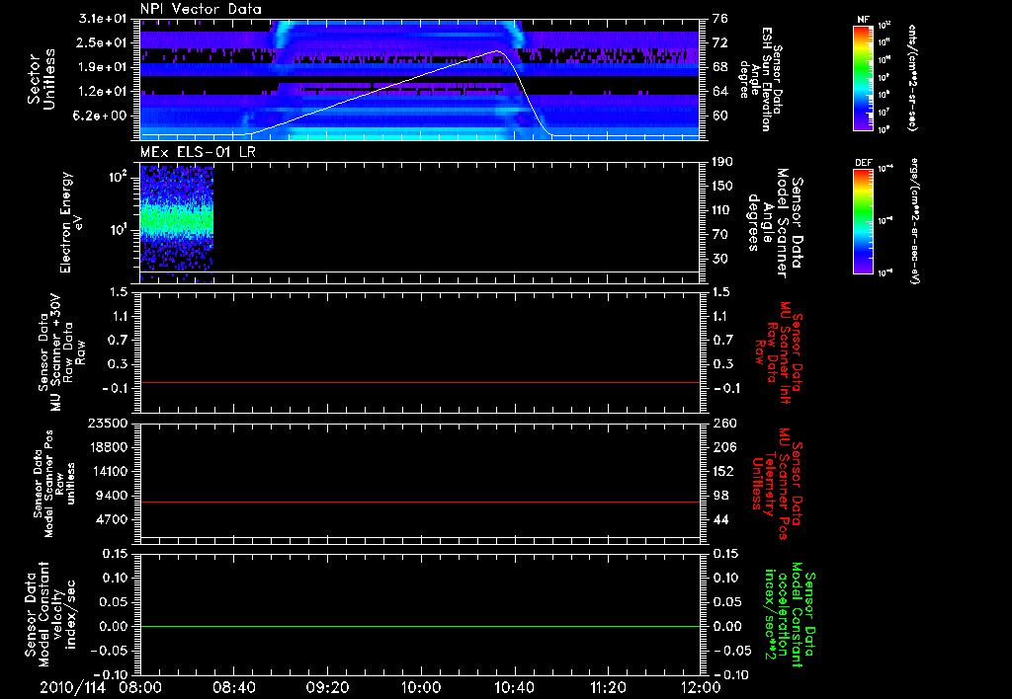This screenshot has width=1012, height=699.
Task: Select the 'MEx ELS-01 LR' panel title
Action: coord(197,152)
